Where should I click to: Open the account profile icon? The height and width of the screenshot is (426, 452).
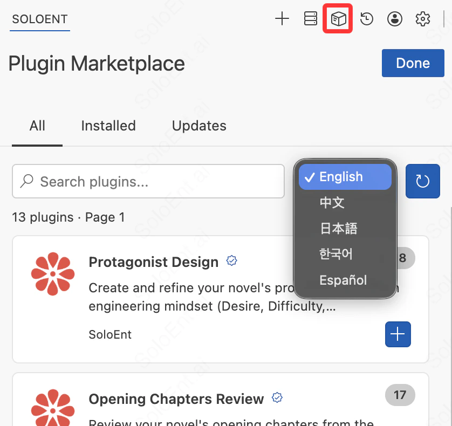pyautogui.click(x=395, y=19)
